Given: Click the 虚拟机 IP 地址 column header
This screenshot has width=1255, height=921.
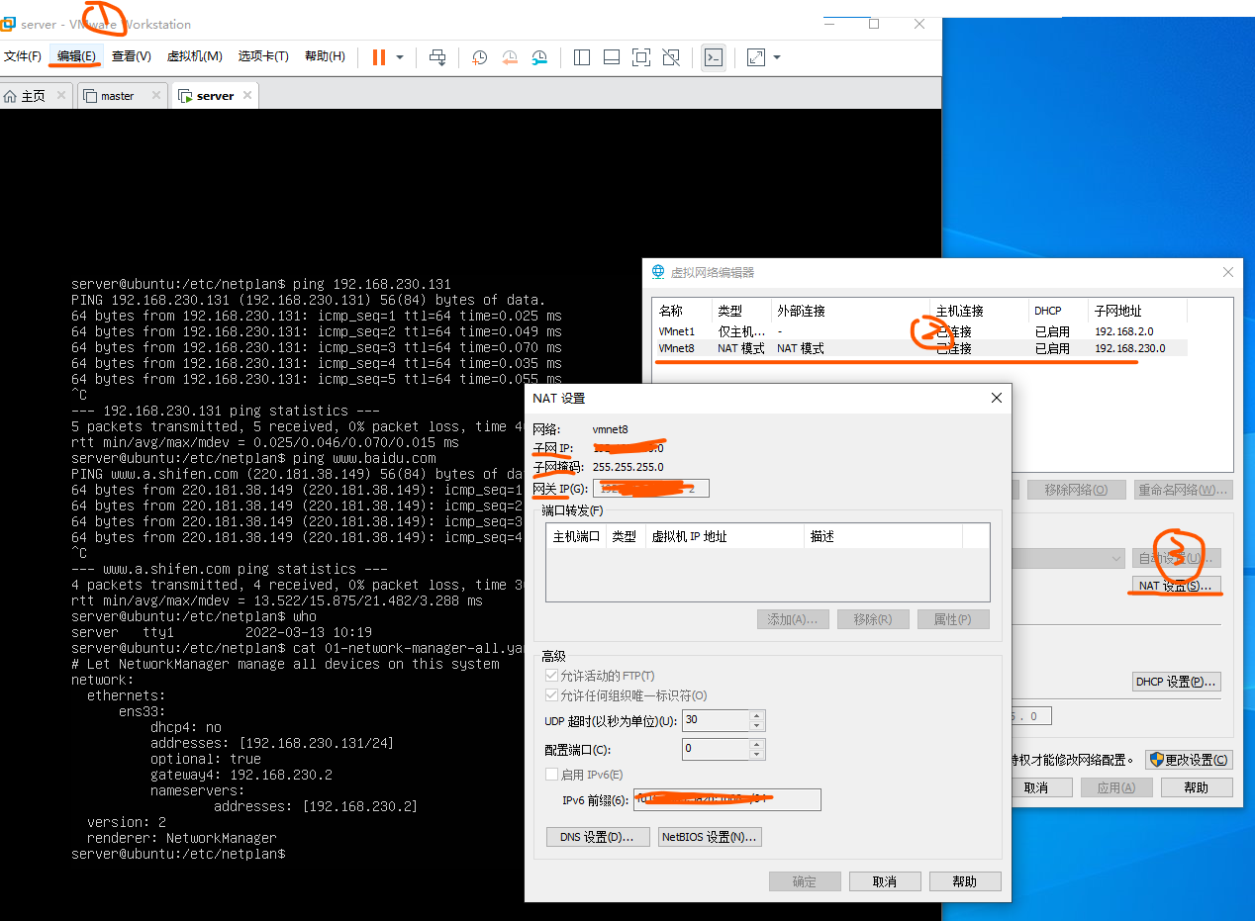Looking at the screenshot, I should (724, 536).
